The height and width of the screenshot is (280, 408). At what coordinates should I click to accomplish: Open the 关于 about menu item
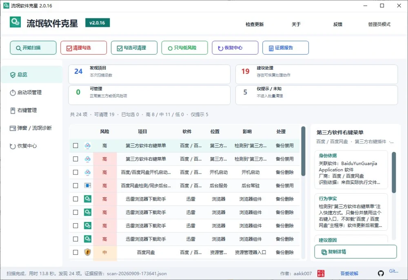click(x=296, y=24)
